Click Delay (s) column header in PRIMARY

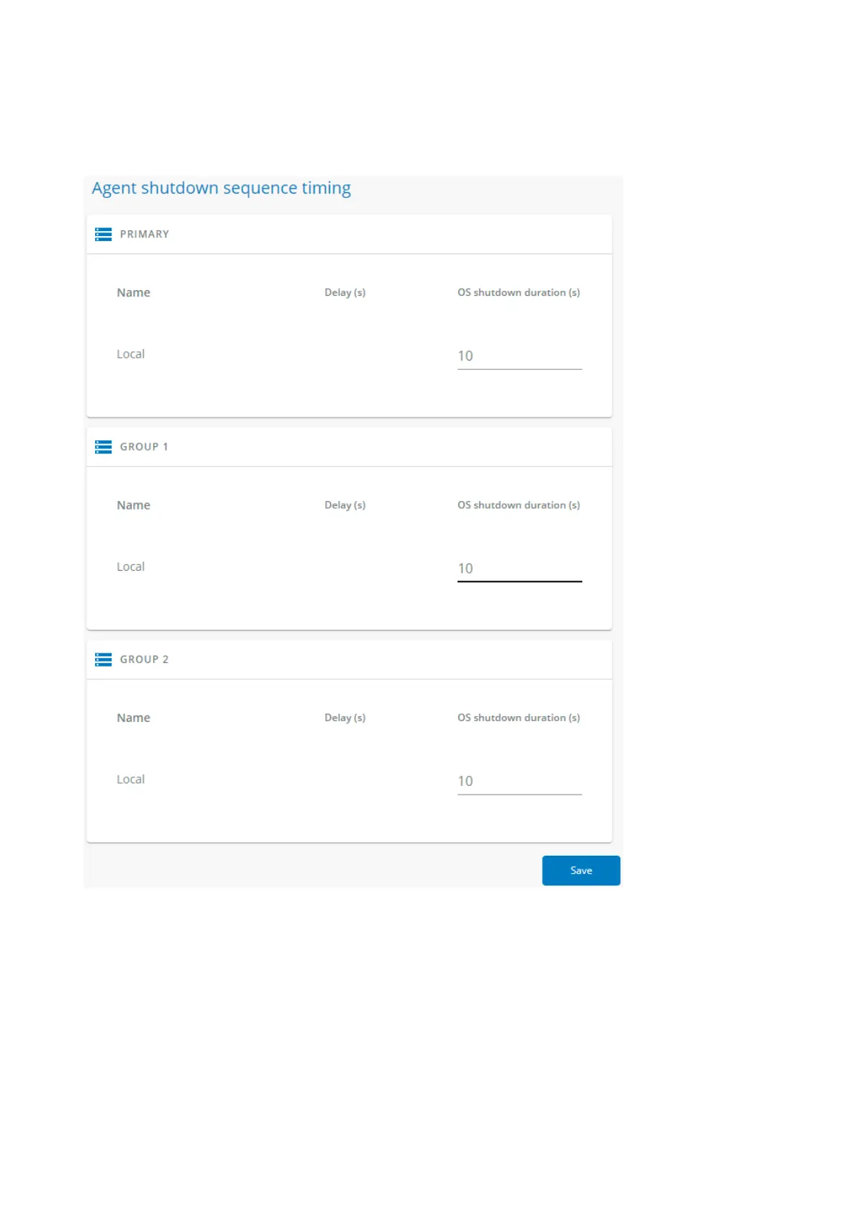coord(345,293)
